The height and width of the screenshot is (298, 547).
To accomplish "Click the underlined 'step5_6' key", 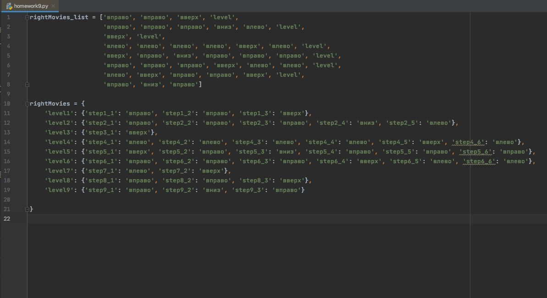I will 475,152.
